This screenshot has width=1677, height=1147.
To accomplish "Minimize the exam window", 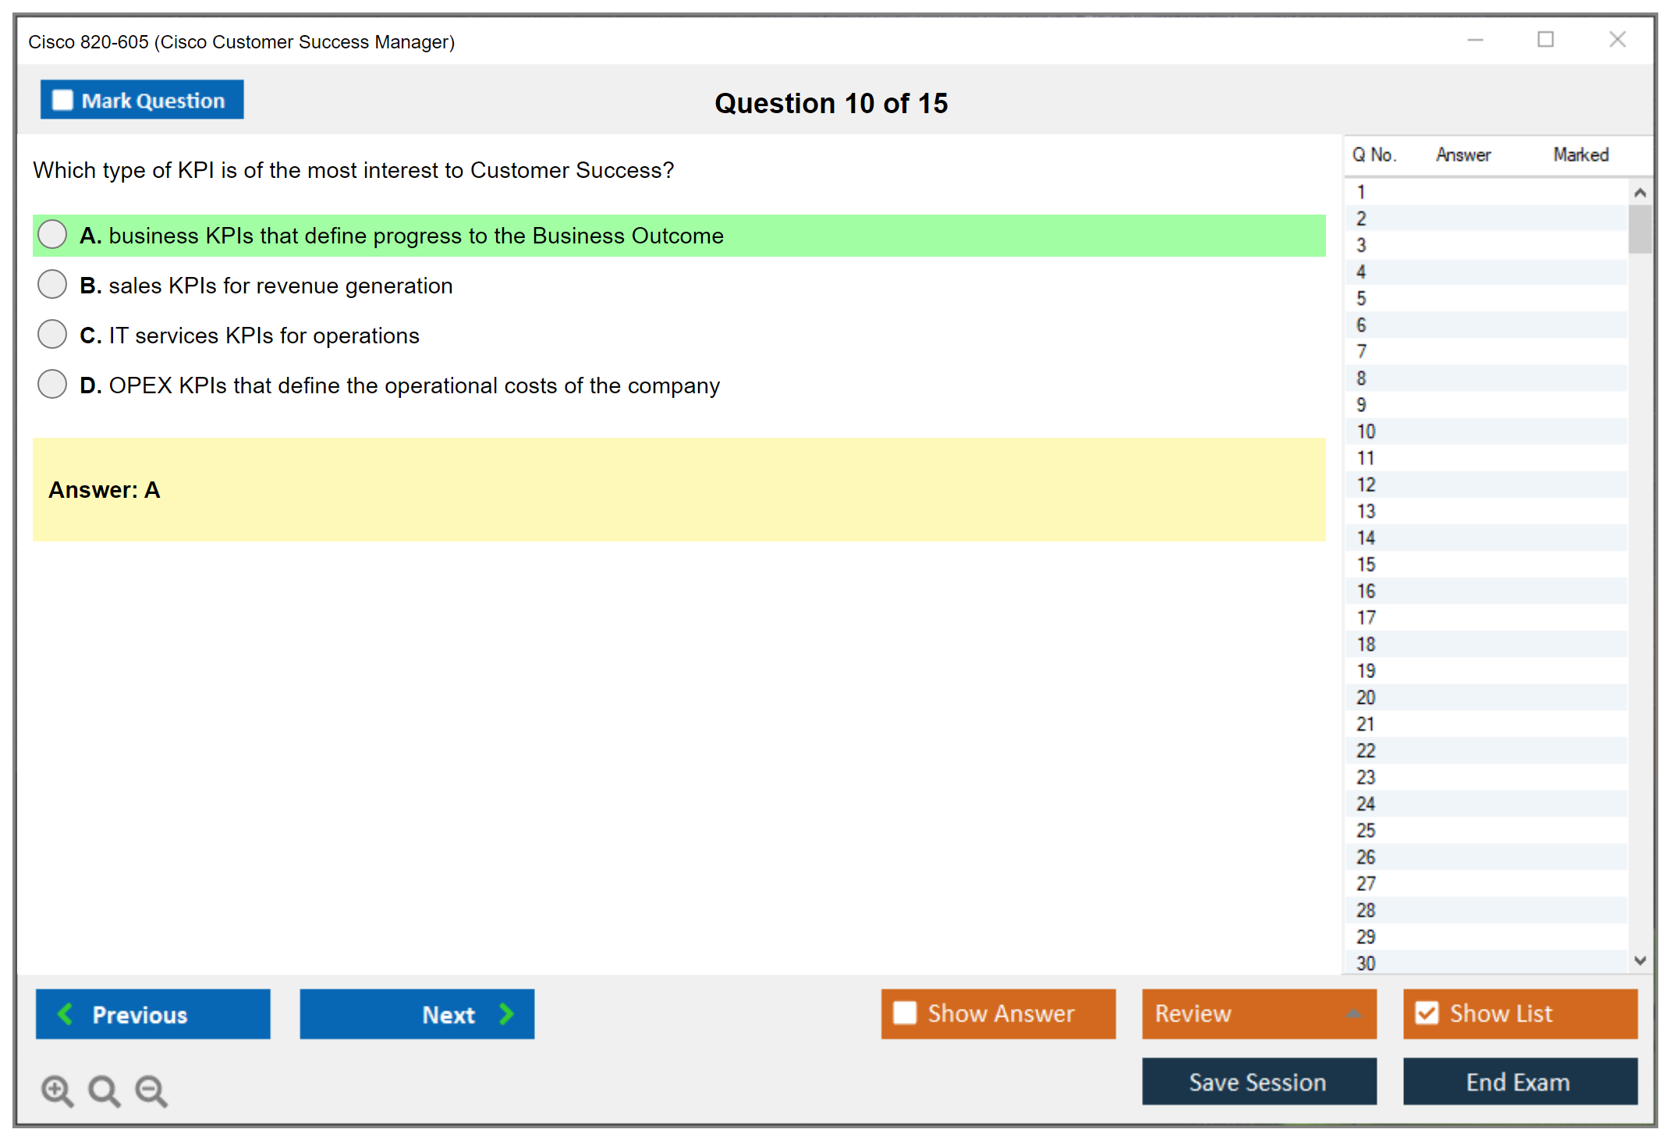I will pyautogui.click(x=1475, y=40).
